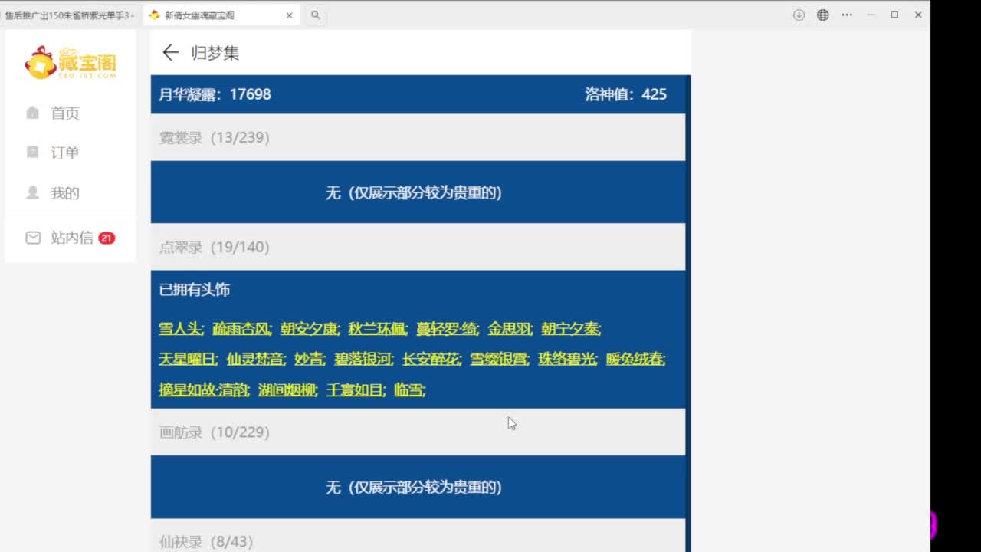Open the 首页 home page in sidebar

(65, 113)
